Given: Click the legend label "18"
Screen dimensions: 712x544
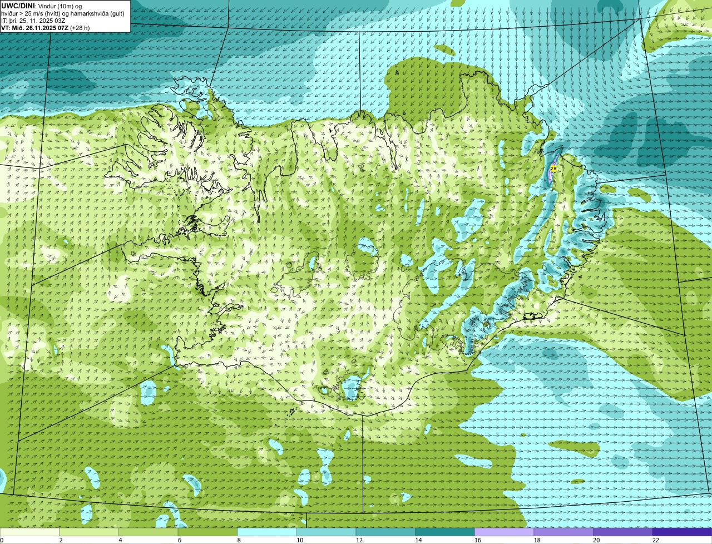Looking at the screenshot, I should [x=537, y=540].
